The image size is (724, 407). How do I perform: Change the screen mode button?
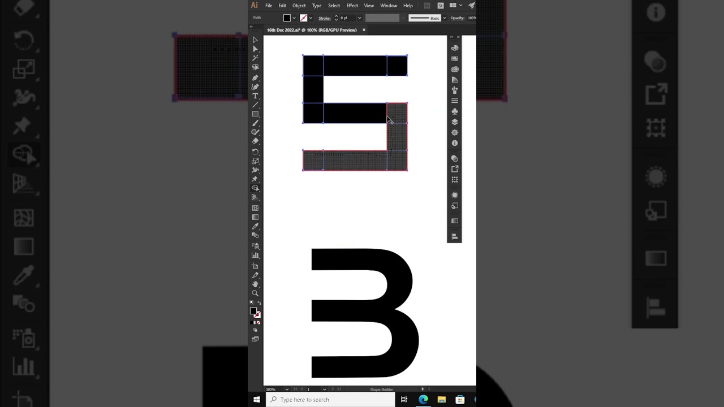255,339
